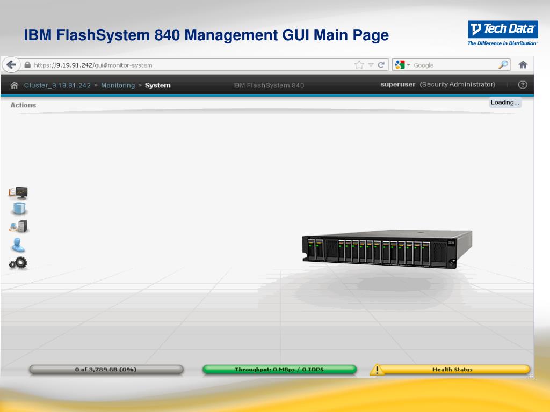Click the browser back arrow button
The image size is (550, 412).
point(11,65)
